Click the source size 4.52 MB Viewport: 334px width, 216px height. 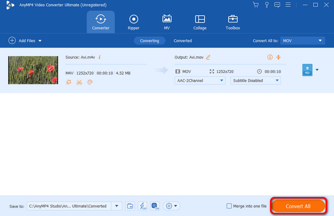click(123, 73)
